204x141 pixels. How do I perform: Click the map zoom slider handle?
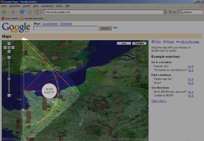(9, 79)
